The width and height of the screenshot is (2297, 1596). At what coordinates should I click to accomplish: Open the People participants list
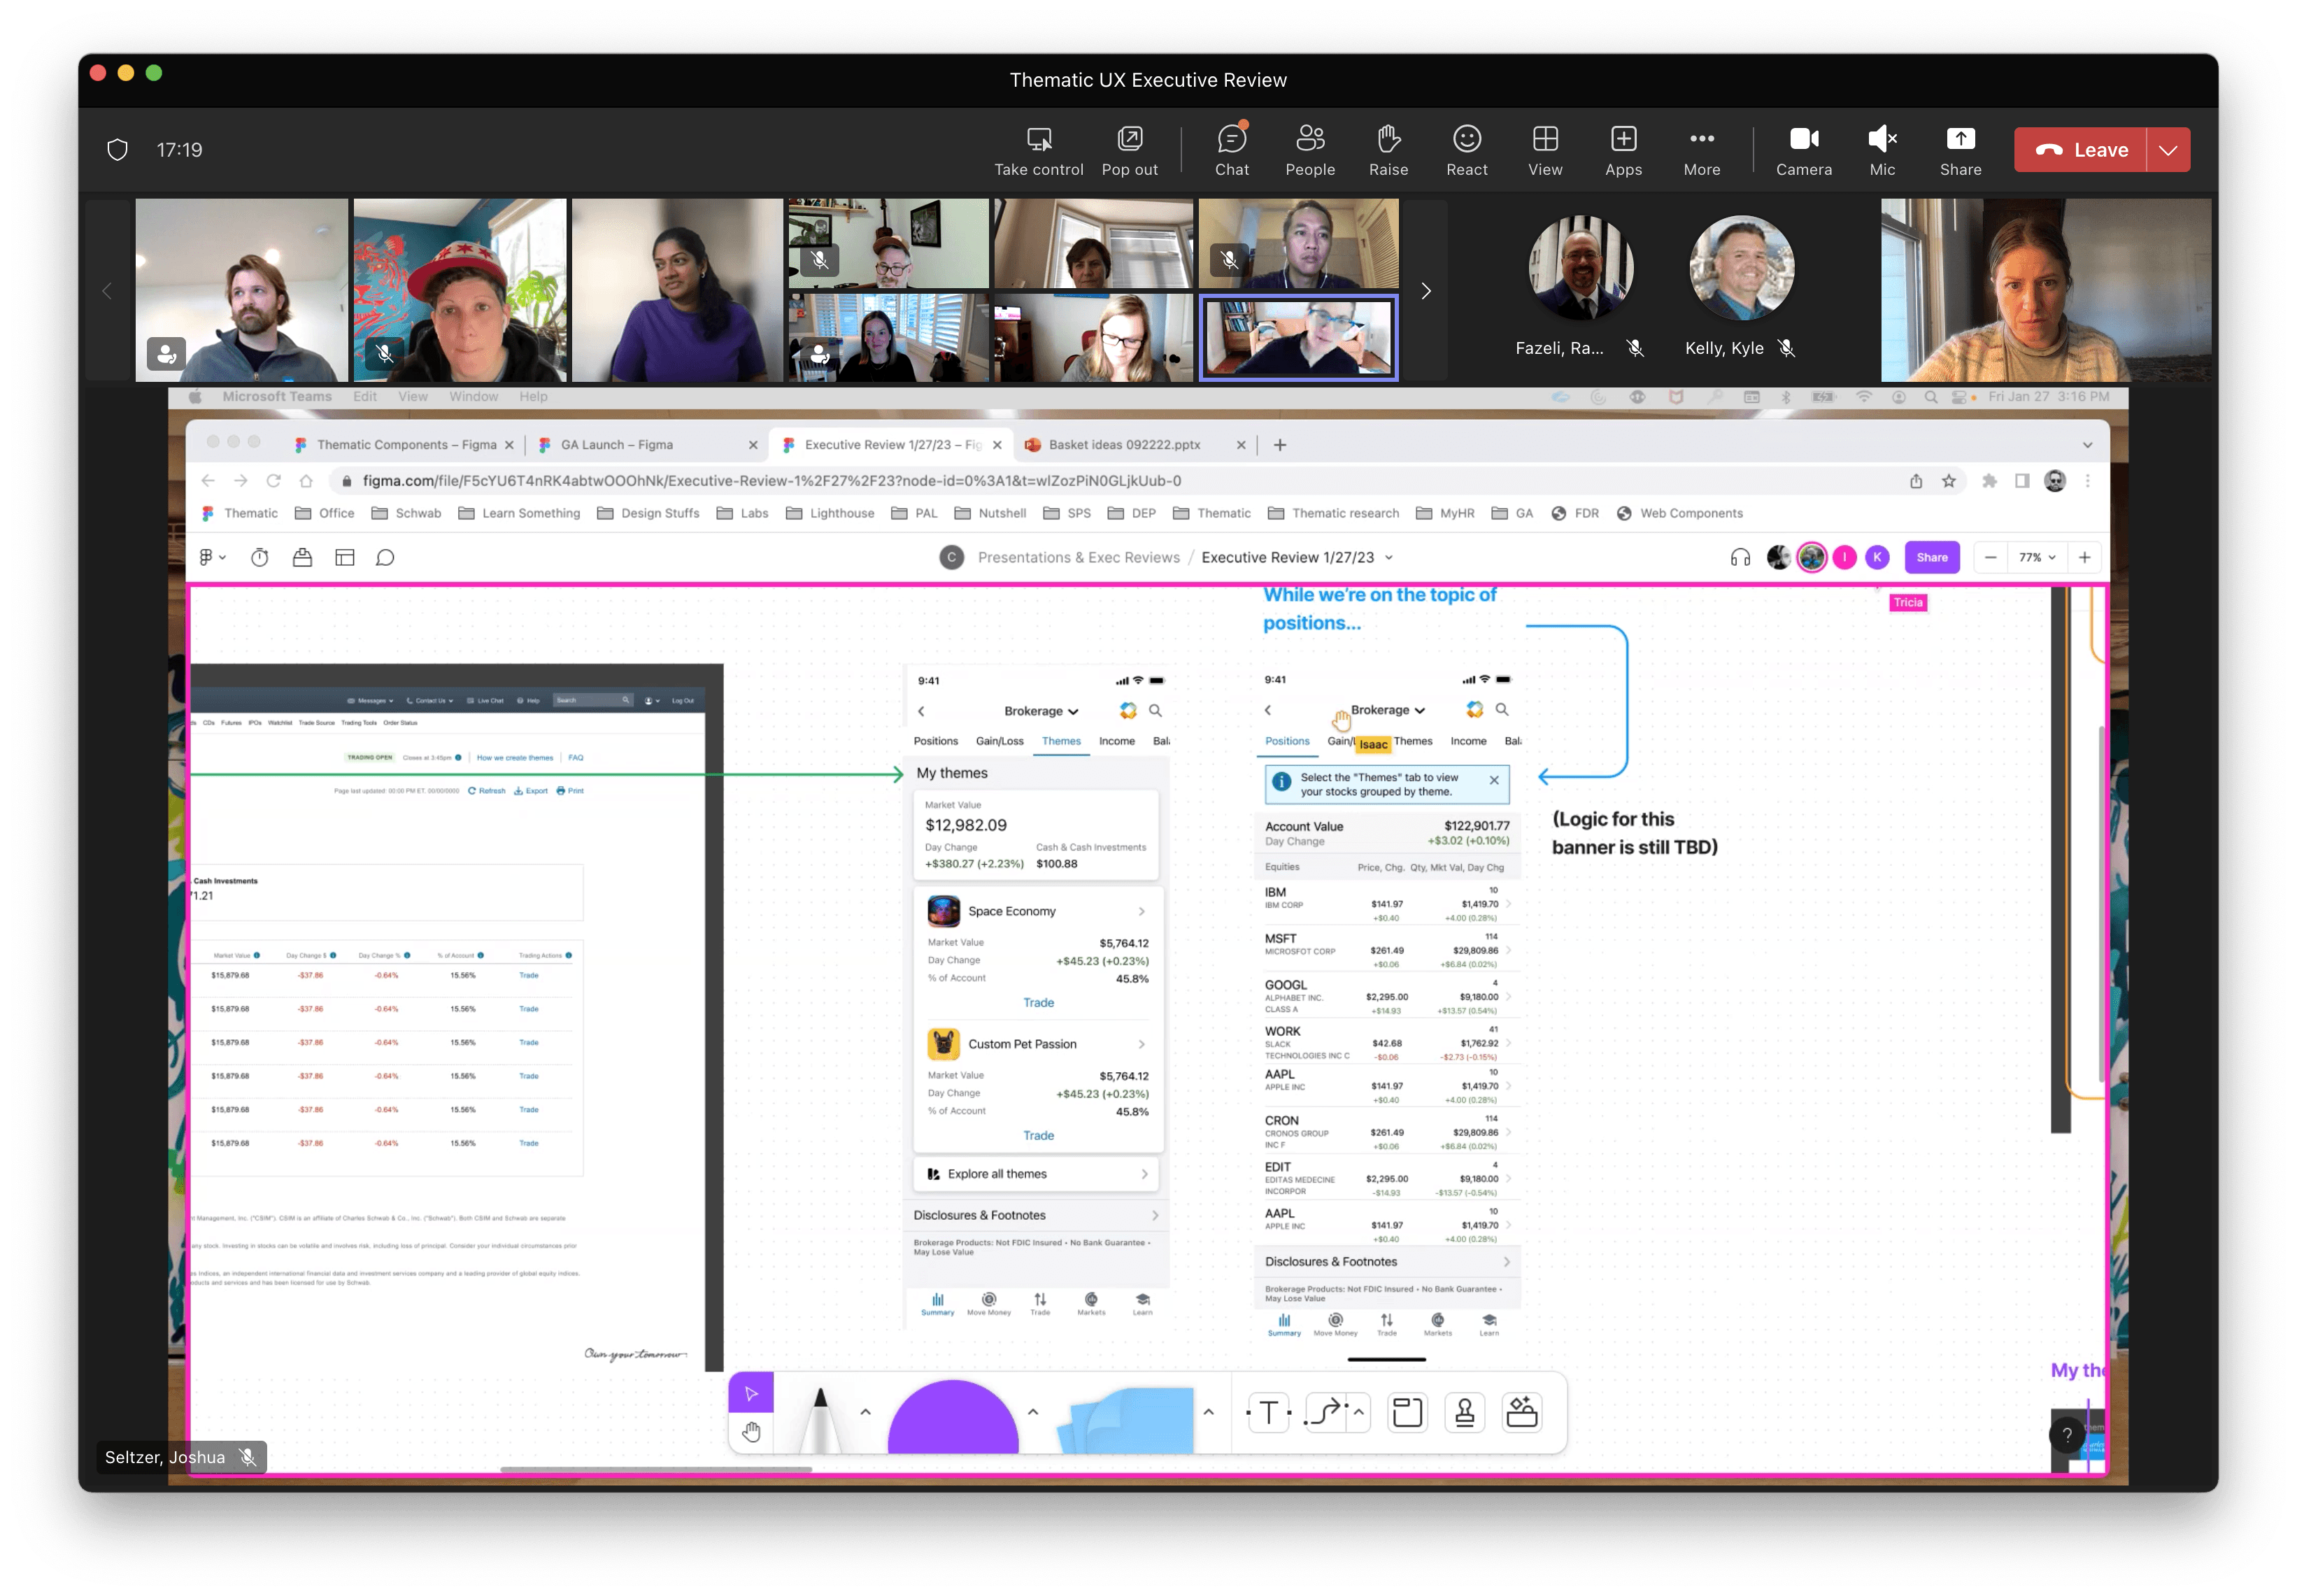tap(1309, 150)
